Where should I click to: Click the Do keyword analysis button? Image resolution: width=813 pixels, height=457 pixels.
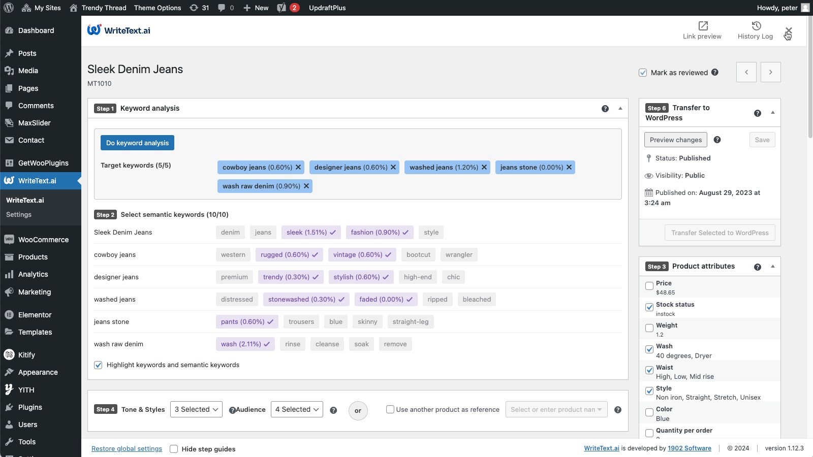click(x=137, y=143)
